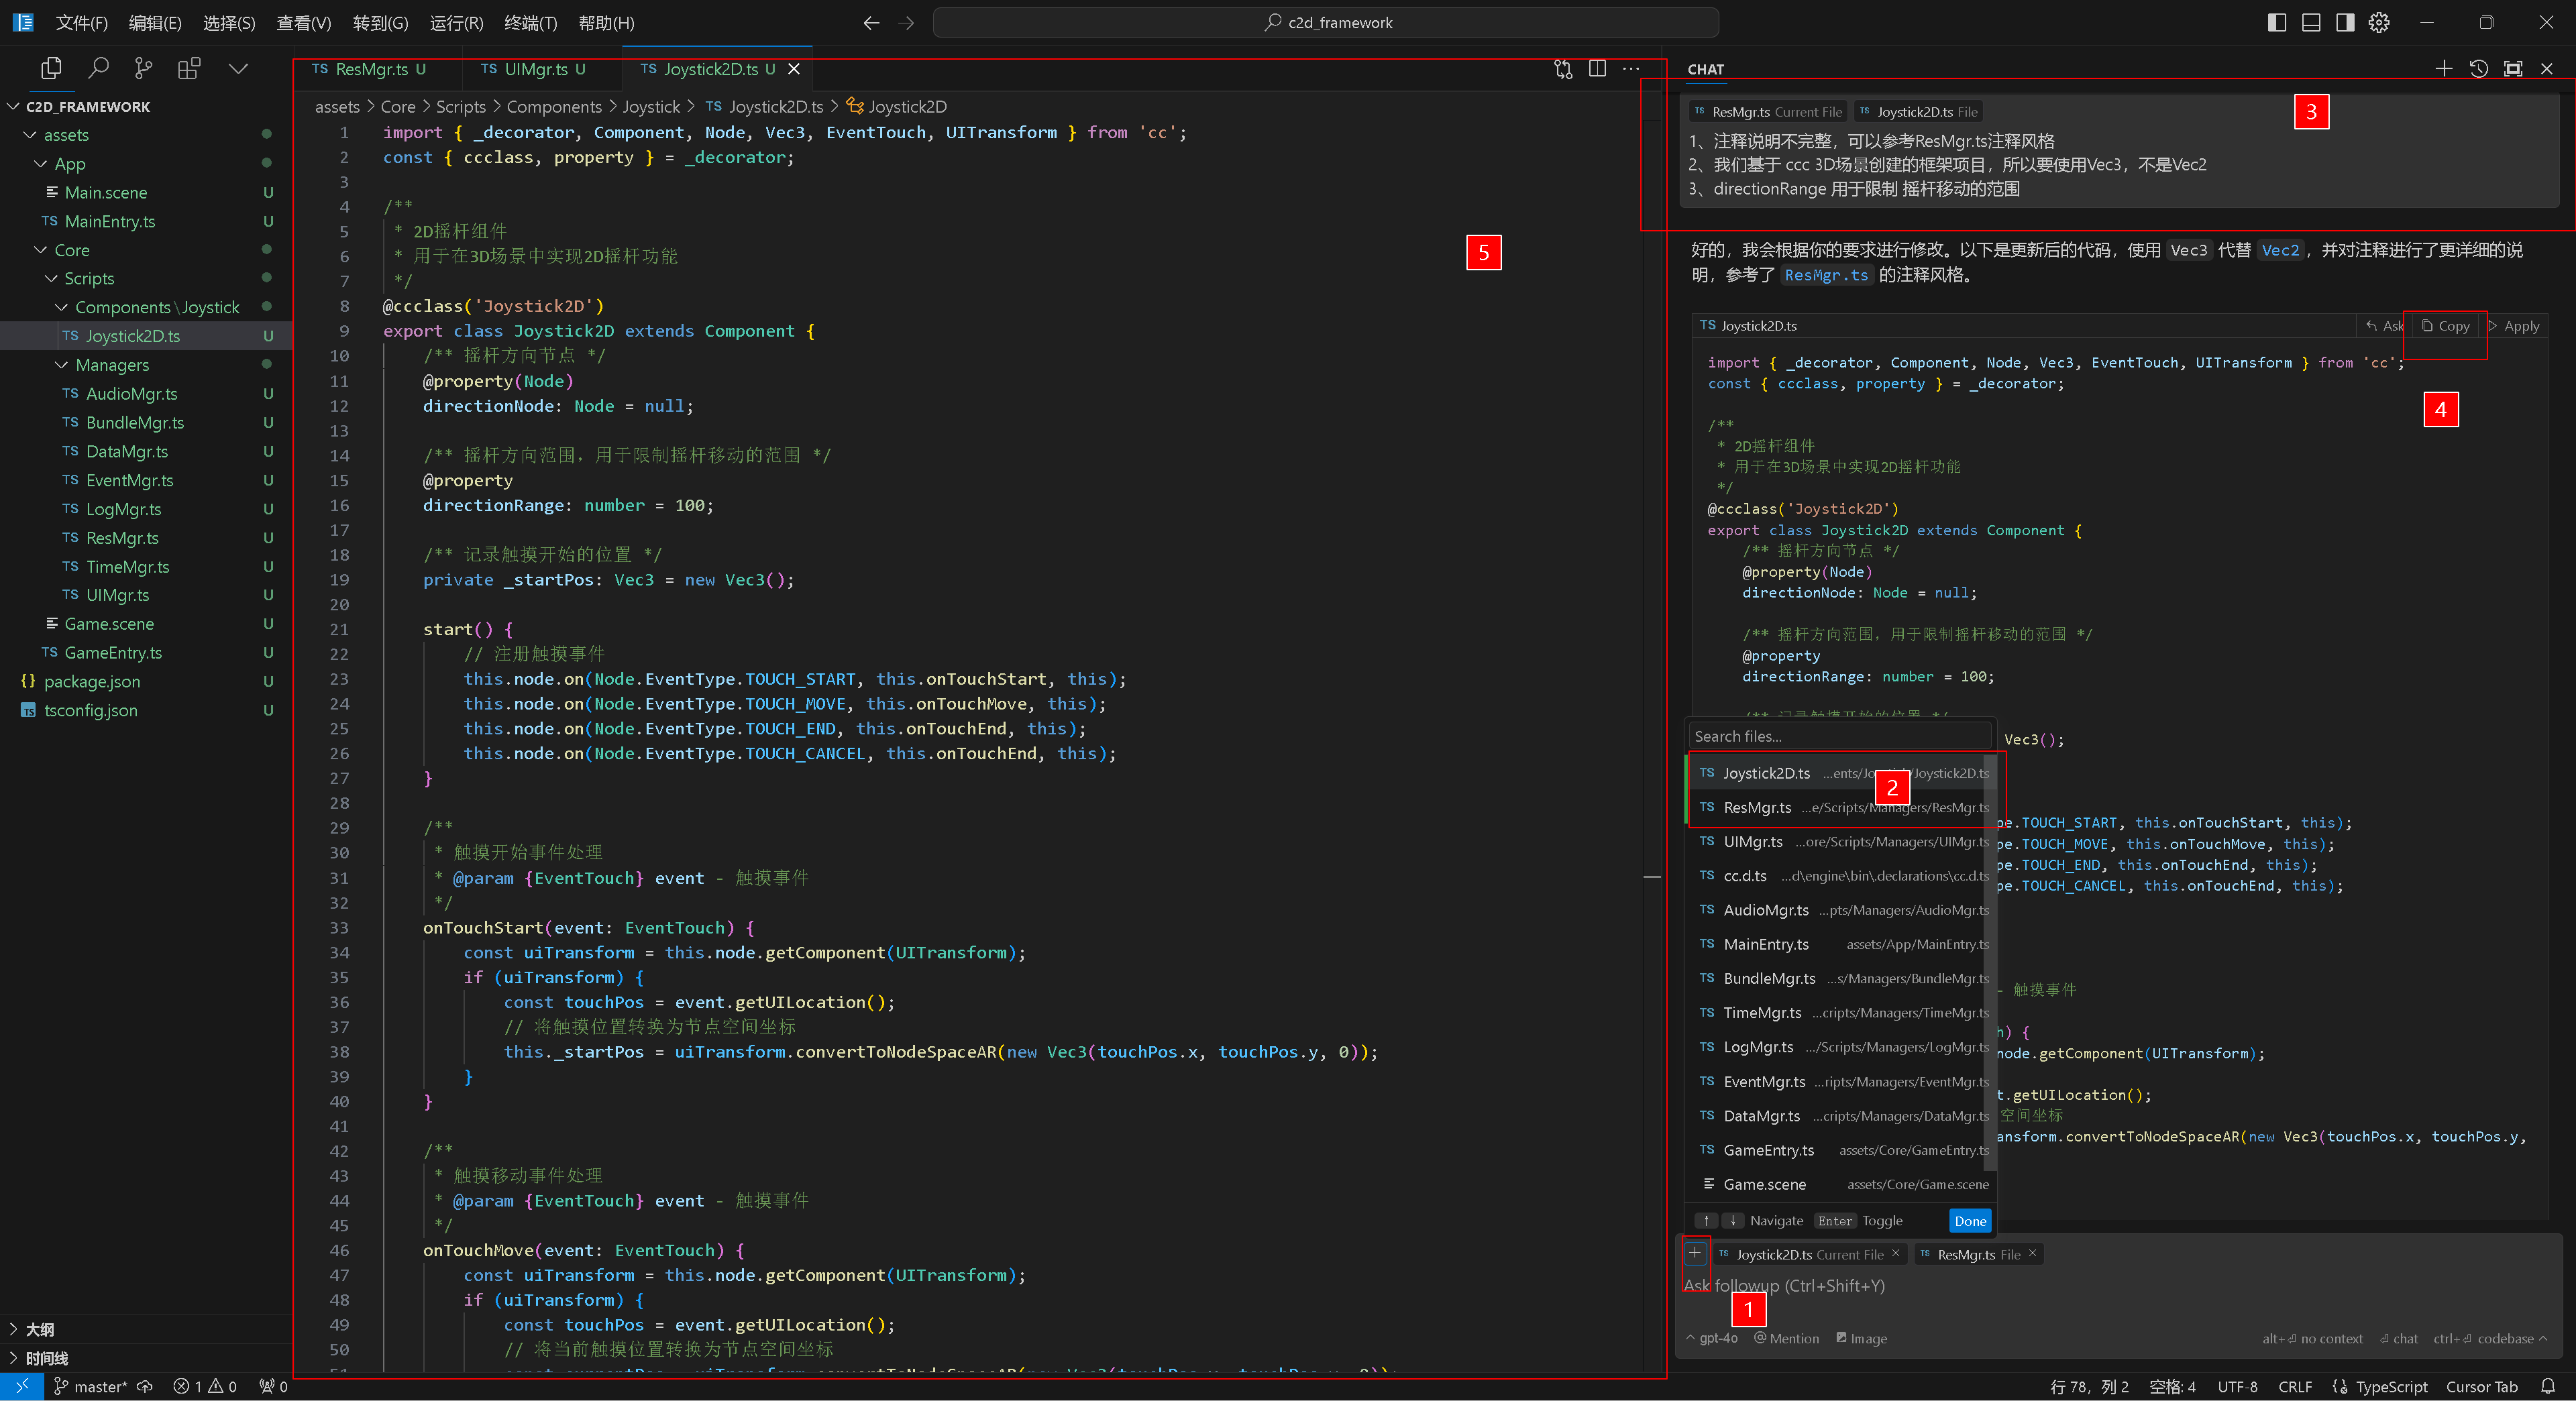Start a new chat with plus icon
The image size is (2576, 1401).
point(2444,68)
